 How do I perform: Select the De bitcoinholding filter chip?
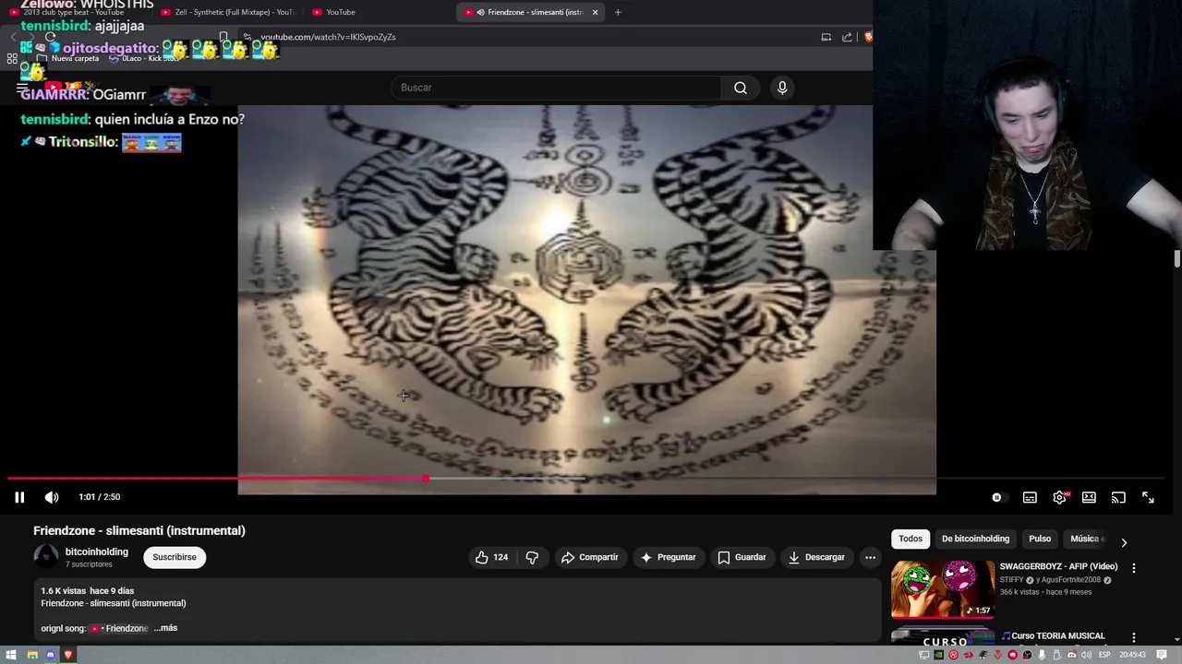click(975, 539)
